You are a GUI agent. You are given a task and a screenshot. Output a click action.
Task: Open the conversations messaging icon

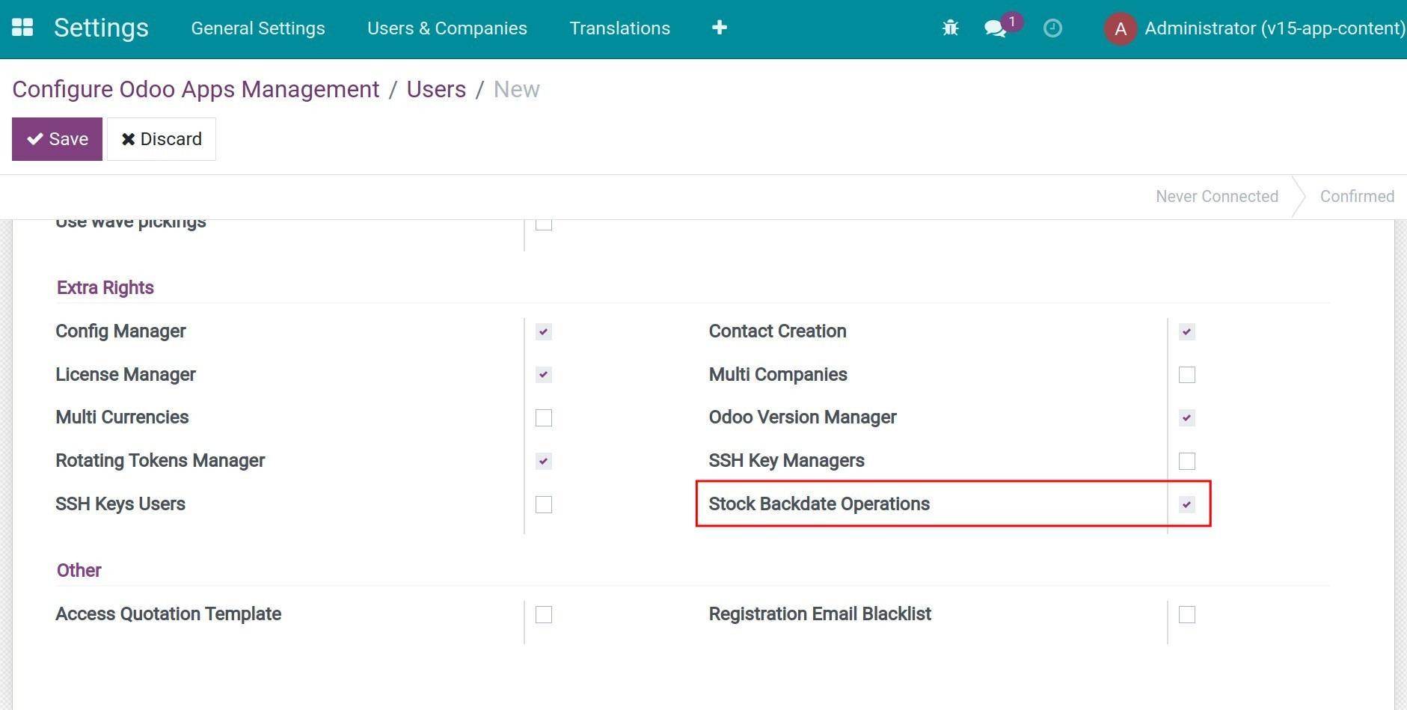pos(995,28)
